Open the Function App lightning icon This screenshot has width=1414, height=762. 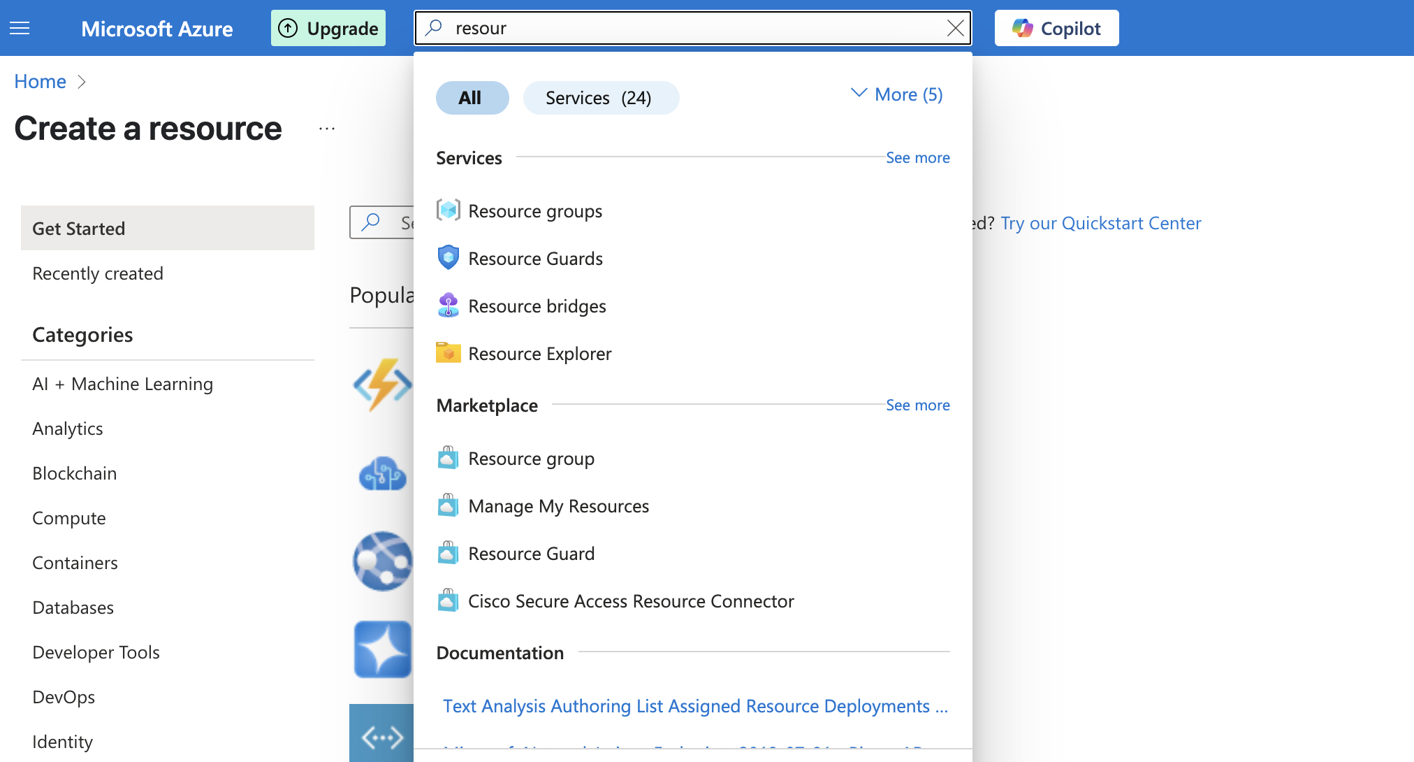pyautogui.click(x=382, y=384)
